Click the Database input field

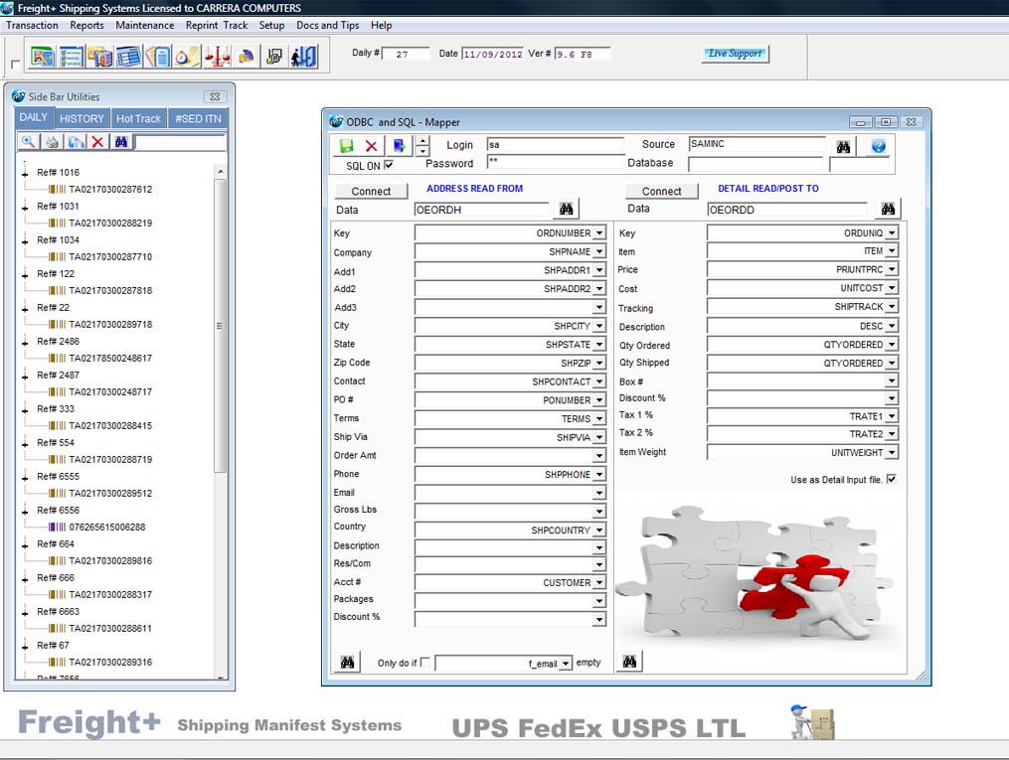click(x=756, y=164)
